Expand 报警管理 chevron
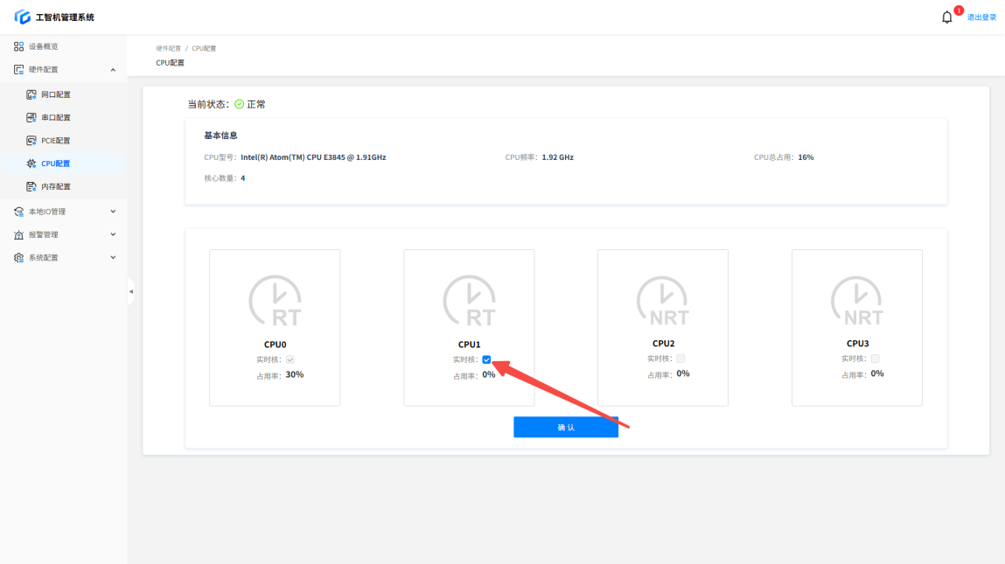Screen dimensions: 1005x564 coord(113,234)
